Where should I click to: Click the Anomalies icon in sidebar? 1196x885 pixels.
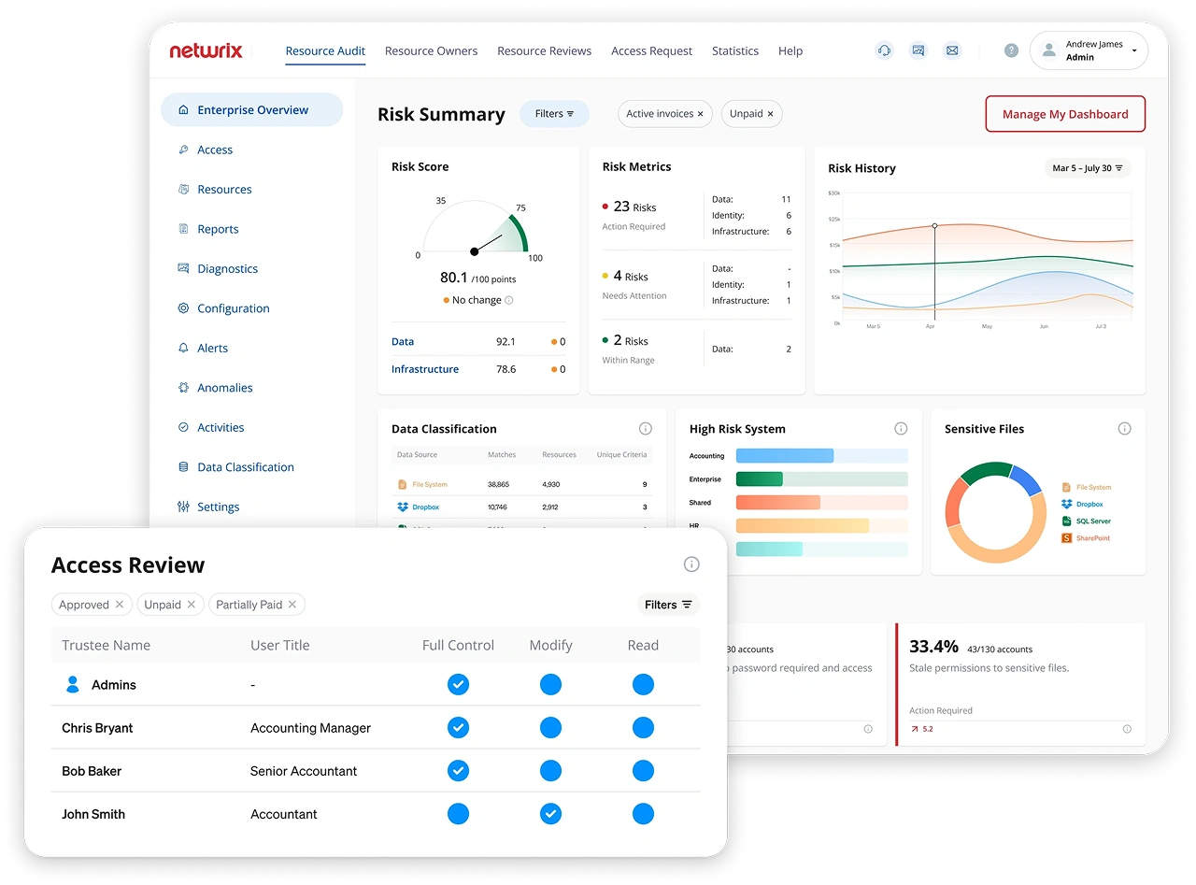(183, 388)
